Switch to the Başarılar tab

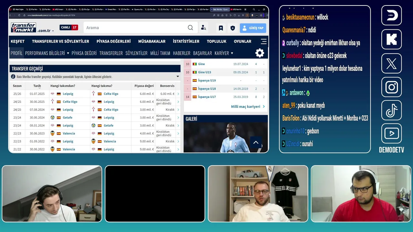202,53
